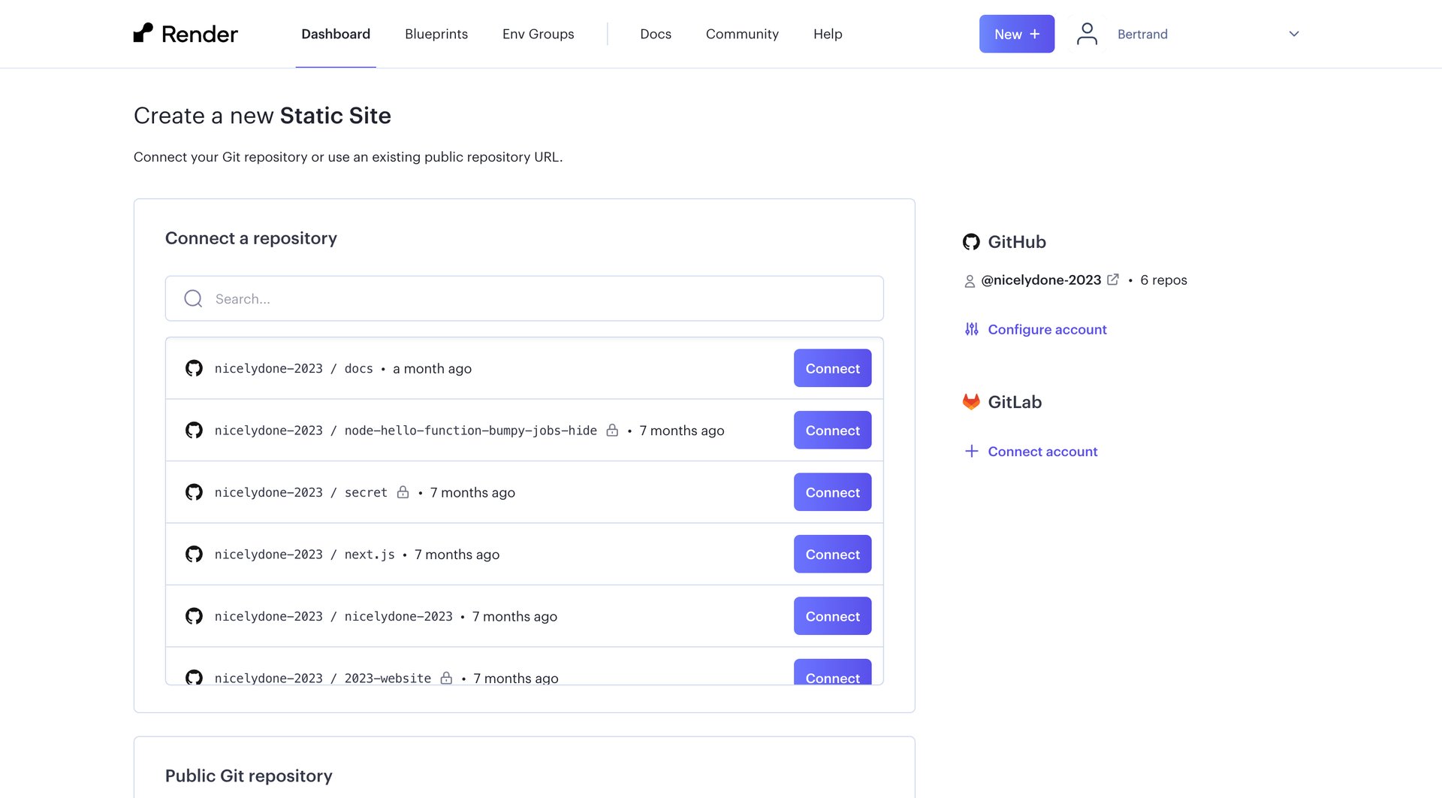Click the New + button

[x=1016, y=33]
